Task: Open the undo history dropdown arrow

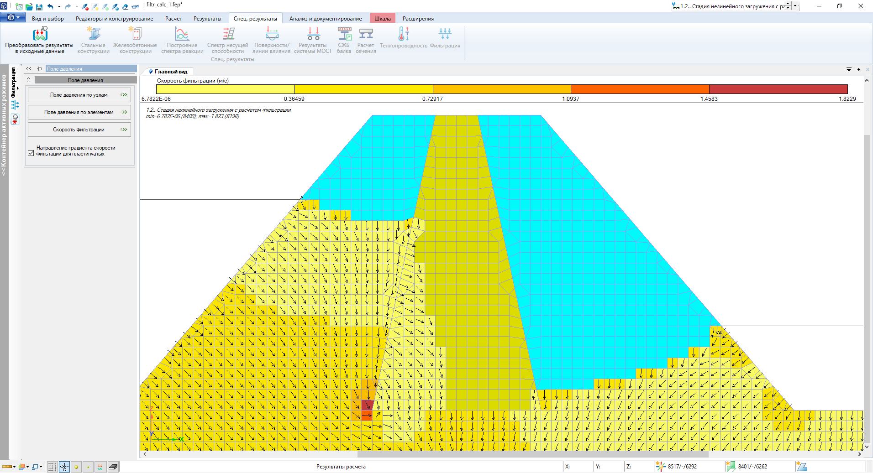Action: click(59, 7)
